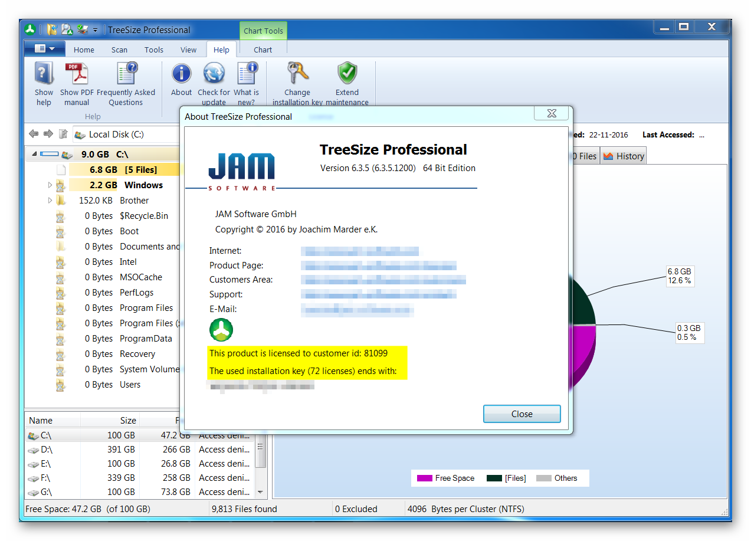
Task: Click the blurred Product Page link
Action: (378, 265)
